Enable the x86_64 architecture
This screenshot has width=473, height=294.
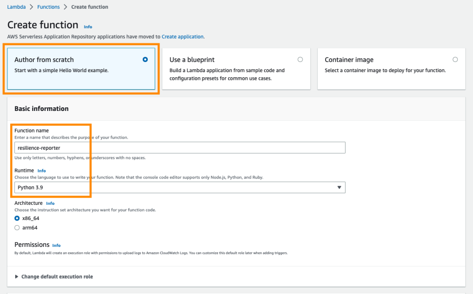[17, 219]
